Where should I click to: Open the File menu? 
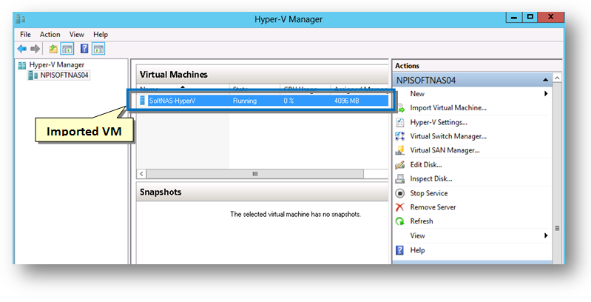click(25, 34)
